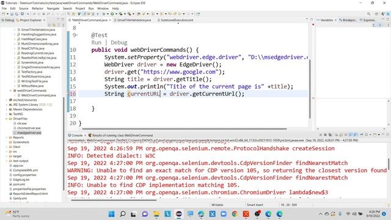The height and width of the screenshot is (220, 391).
Task: Open the Navigate menu
Action: (53, 9)
